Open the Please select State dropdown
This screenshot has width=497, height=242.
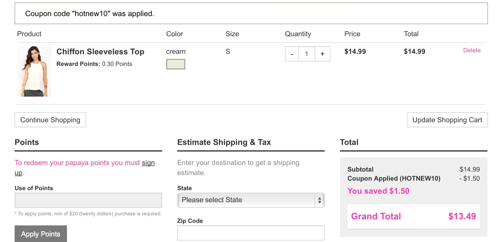(251, 200)
